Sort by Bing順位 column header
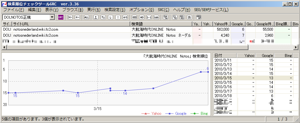Screen dimensions: 300x123 (x=283, y=24)
